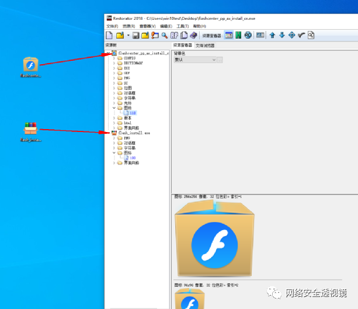Switch to Hex view with green H icon
358x309 pixels.
tap(238, 36)
